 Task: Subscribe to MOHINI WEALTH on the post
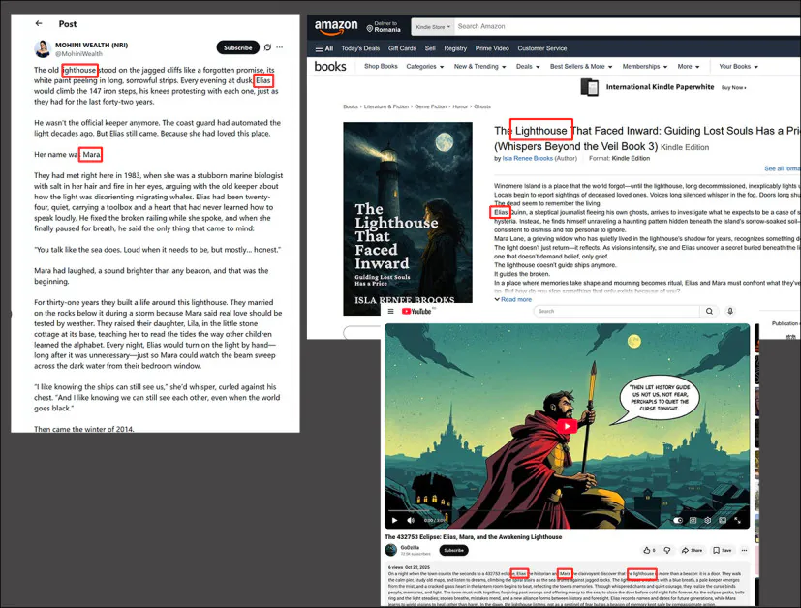pyautogui.click(x=238, y=47)
